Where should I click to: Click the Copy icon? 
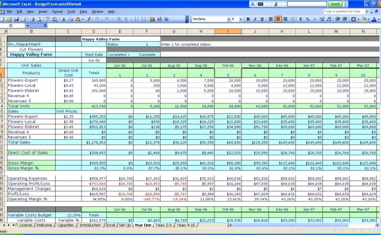click(x=70, y=19)
